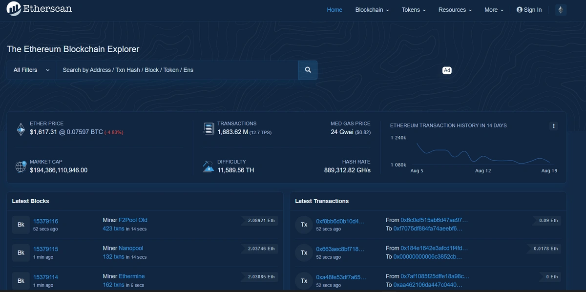
Task: Click the 0.09 Eth transaction amount
Action: [x=547, y=221]
